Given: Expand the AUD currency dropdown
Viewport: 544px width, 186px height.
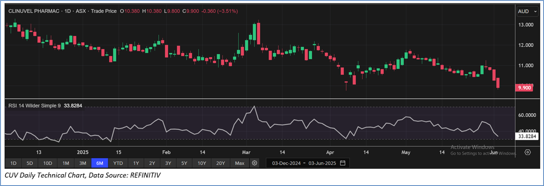Looking at the screenshot, I should coord(527,12).
